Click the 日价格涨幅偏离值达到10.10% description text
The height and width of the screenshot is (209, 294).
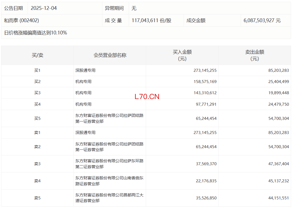click(35, 33)
